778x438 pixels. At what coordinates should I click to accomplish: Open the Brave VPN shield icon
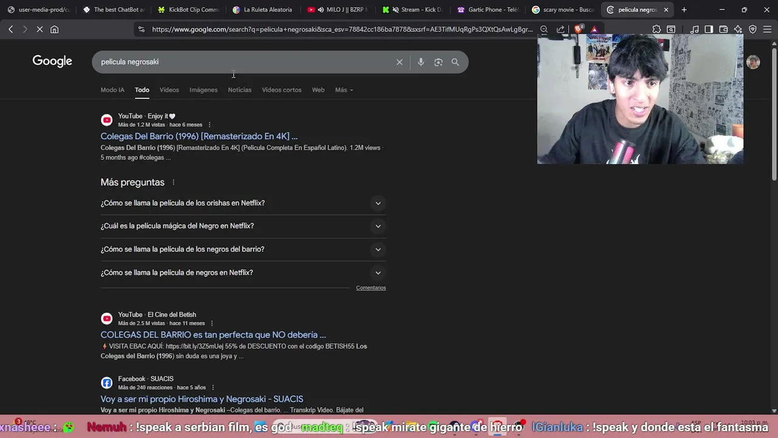[x=752, y=29]
